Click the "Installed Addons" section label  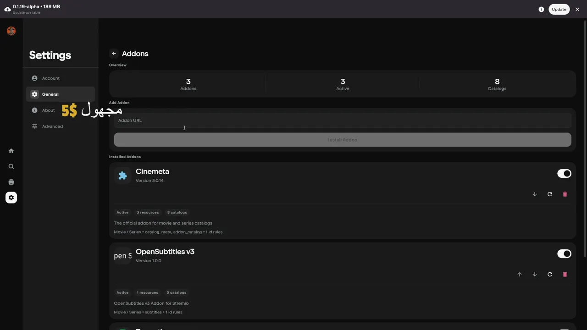coord(125,157)
